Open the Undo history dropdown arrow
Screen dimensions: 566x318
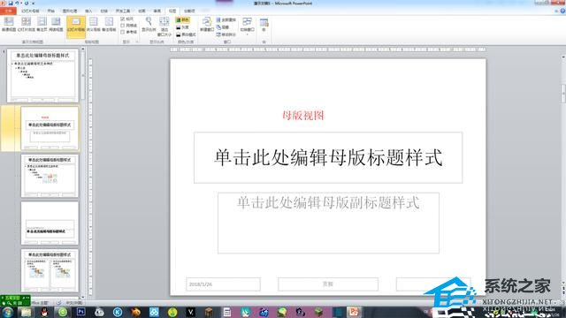[x=21, y=4]
